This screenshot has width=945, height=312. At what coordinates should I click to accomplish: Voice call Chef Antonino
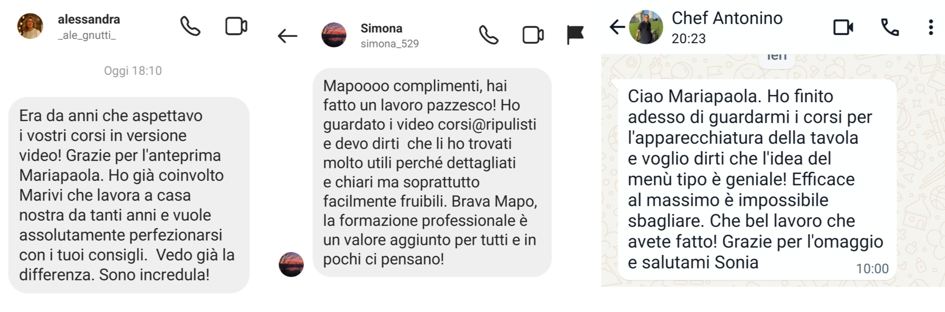890,27
